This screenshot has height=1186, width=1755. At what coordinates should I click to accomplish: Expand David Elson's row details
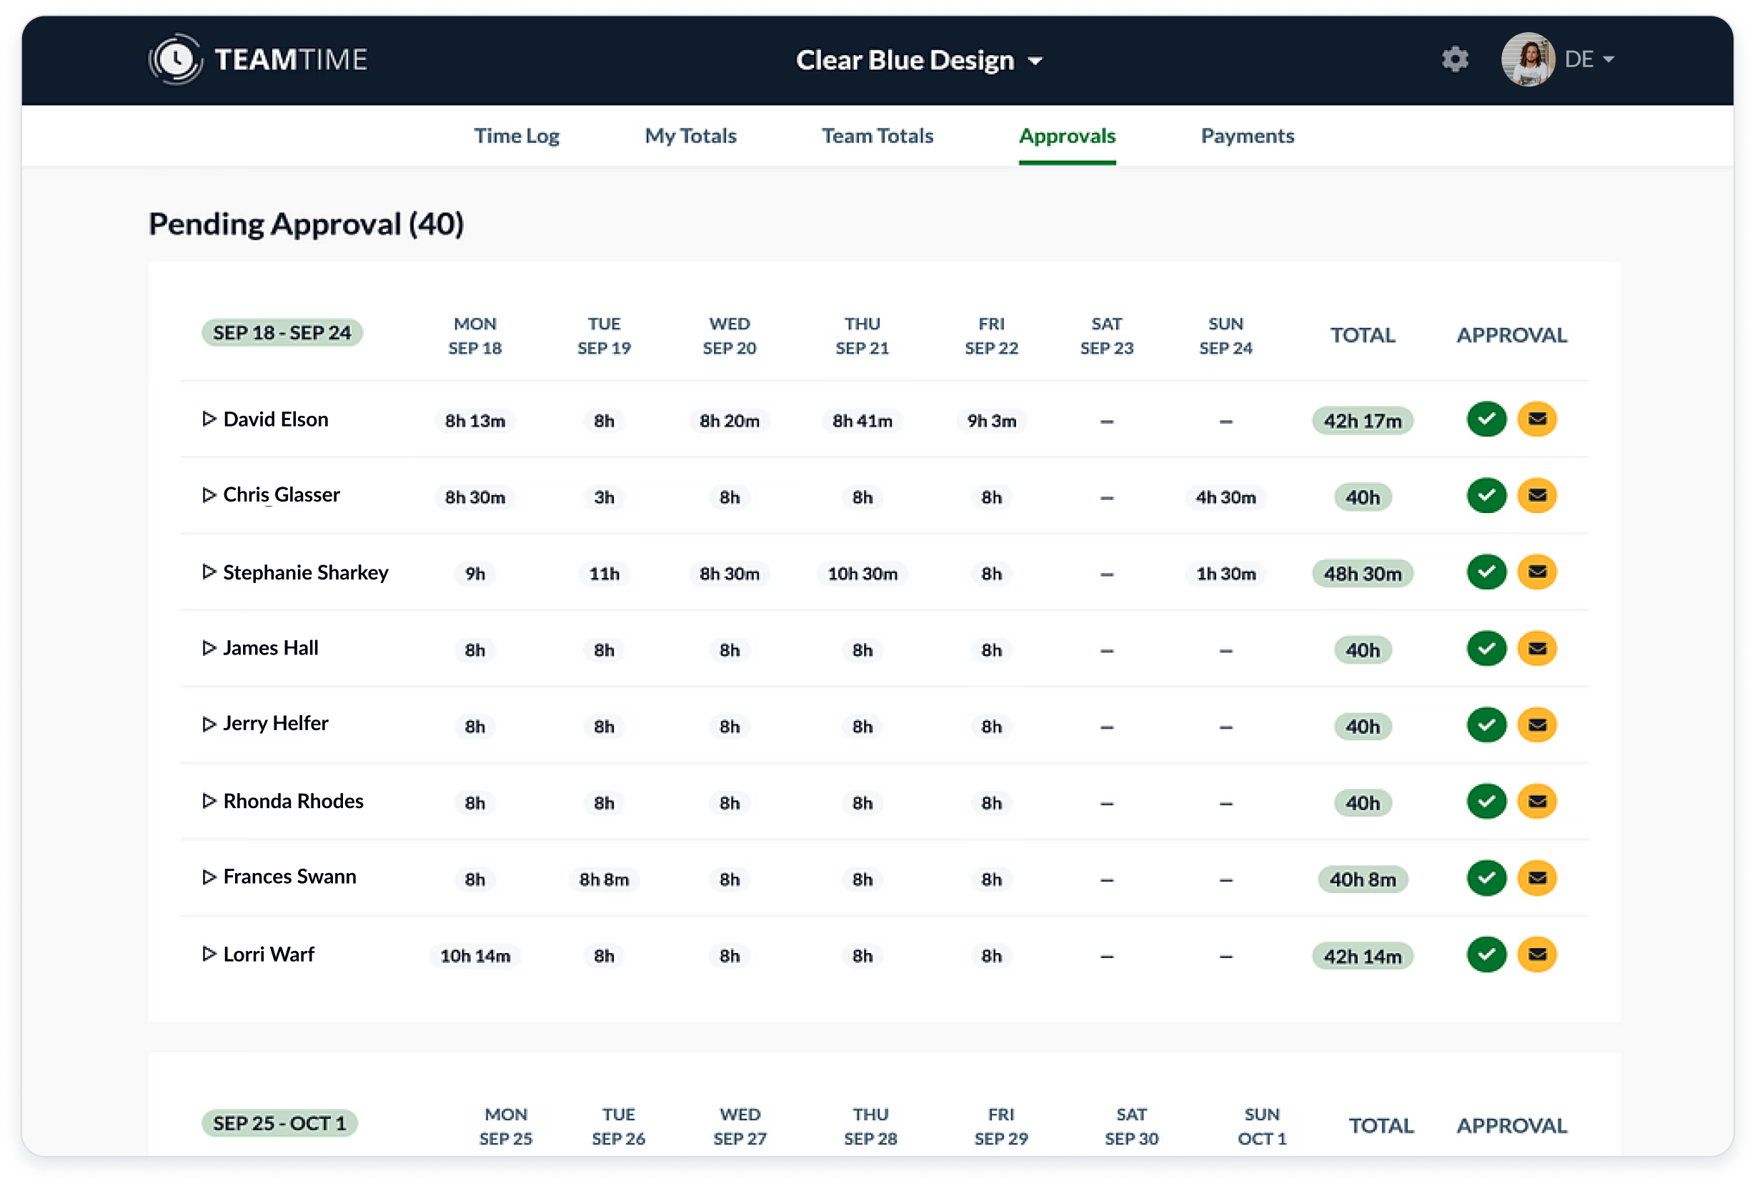point(209,419)
